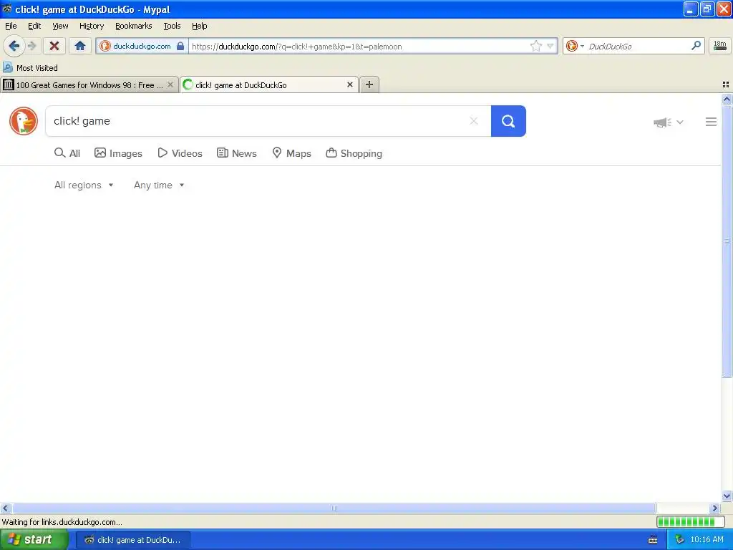The image size is (733, 550).
Task: Click the 10:16 AM taskbar clock
Action: 707,540
